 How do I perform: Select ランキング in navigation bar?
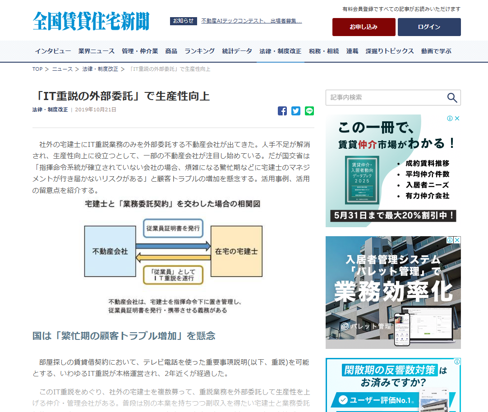point(199,51)
